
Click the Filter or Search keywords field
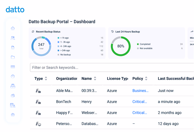coord(112,68)
